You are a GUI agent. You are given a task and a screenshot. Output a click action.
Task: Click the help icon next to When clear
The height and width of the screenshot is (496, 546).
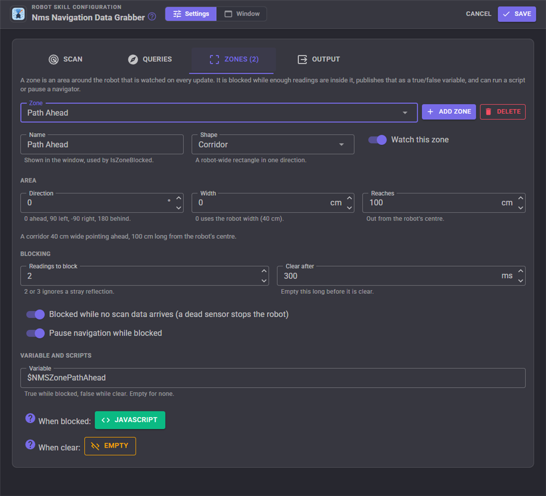tap(30, 444)
